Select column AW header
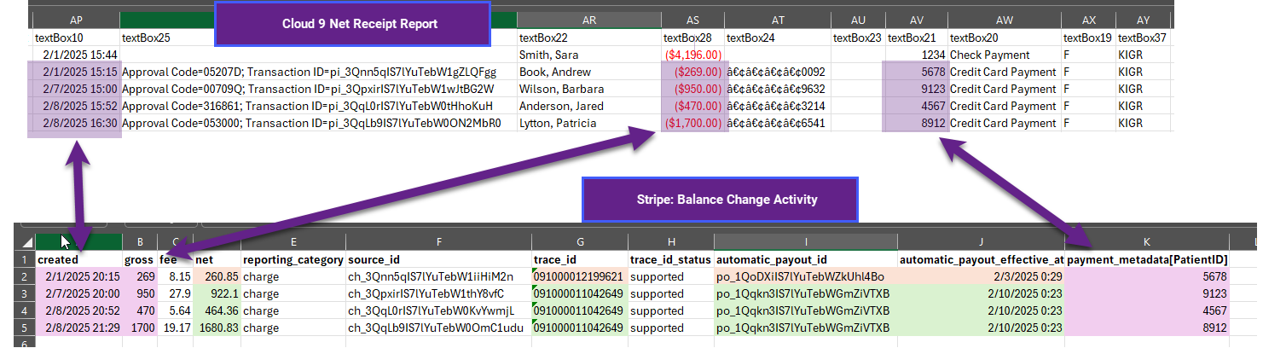This screenshot has height=348, width=1263. (1003, 20)
